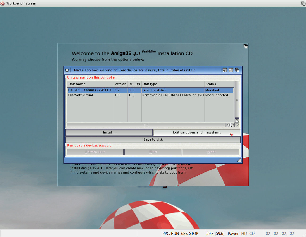The image size is (306, 237).
Task: Click the Installation CD window depth gadget
Action: click(245, 46)
